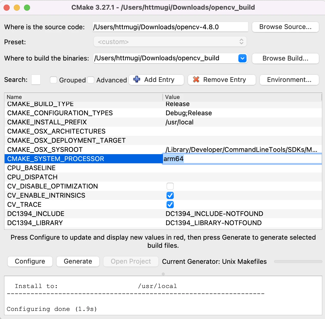Enable the Advanced checkbox

click(91, 80)
